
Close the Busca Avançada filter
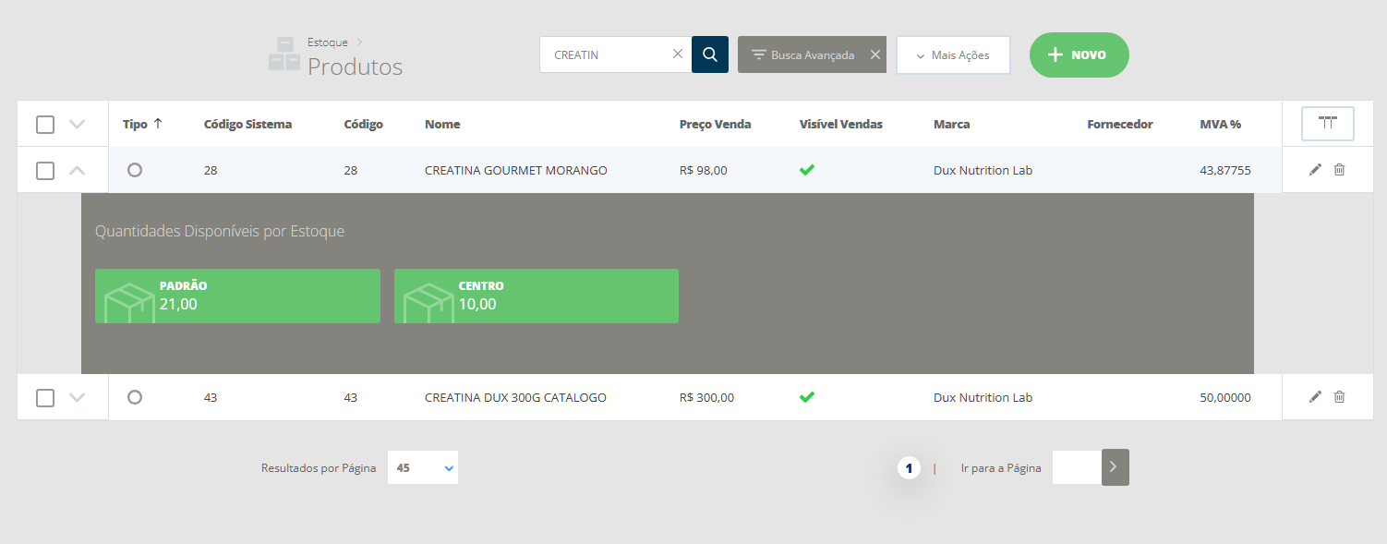coord(874,54)
